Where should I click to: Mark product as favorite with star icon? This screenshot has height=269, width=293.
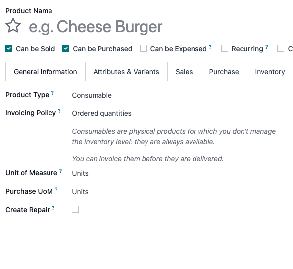point(13,26)
